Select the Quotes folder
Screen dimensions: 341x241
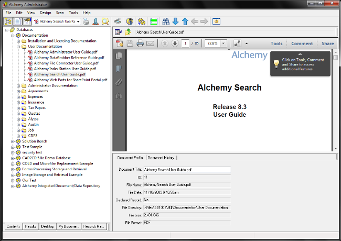(34, 114)
